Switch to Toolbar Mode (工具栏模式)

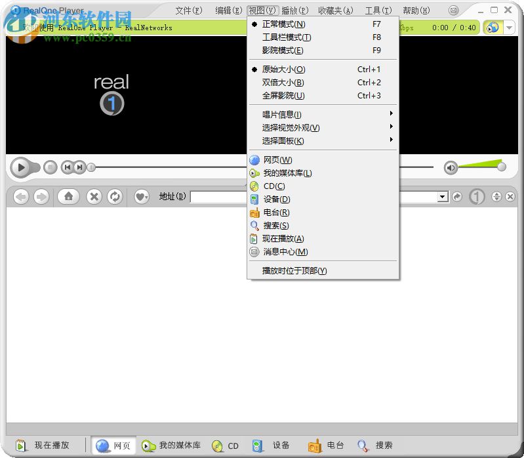tap(323, 37)
